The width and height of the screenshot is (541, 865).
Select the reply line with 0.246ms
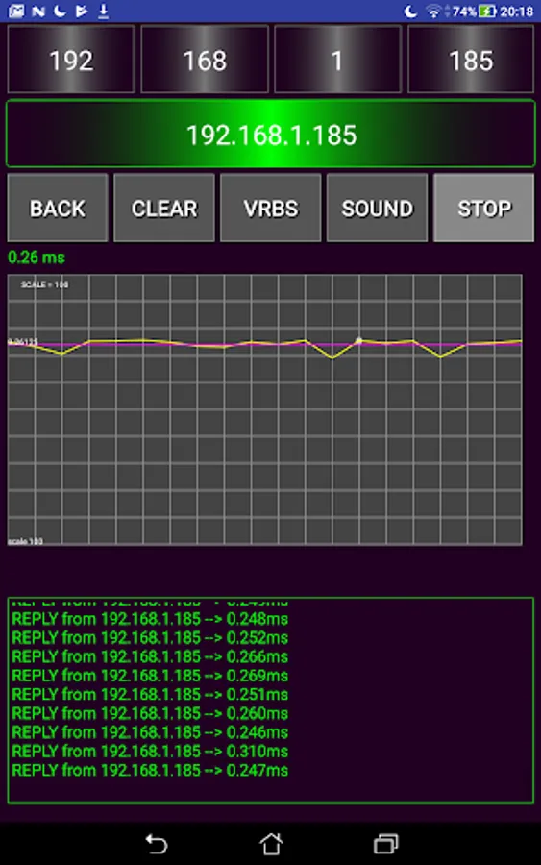(x=150, y=732)
